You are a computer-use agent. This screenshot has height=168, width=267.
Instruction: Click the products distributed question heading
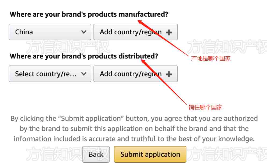tap(84, 56)
